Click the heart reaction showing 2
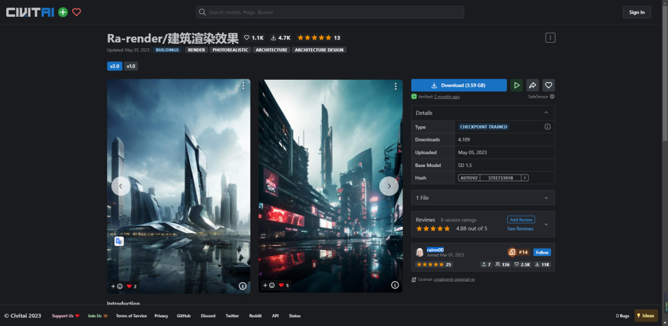 132,286
